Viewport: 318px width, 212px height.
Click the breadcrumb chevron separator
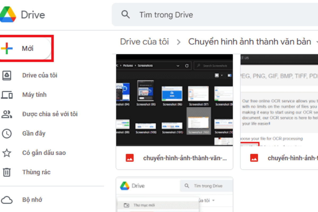179,42
